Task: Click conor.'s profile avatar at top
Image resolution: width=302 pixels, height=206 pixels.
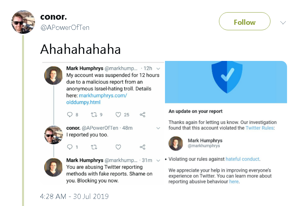Action: 23,22
